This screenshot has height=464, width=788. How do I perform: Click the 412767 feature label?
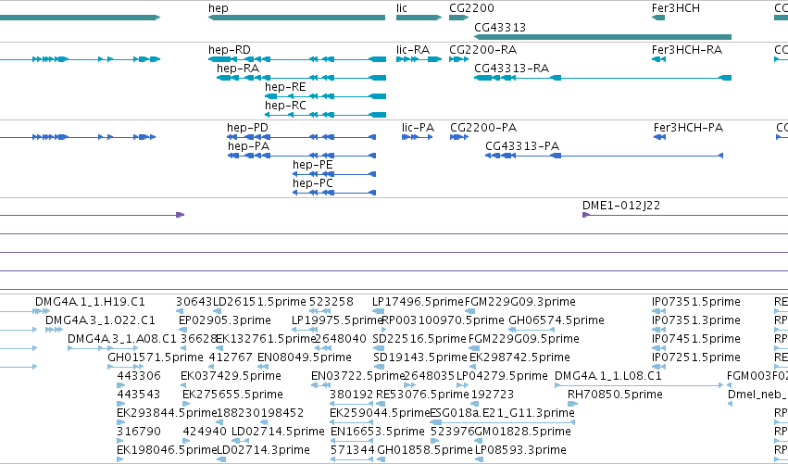pos(231,357)
